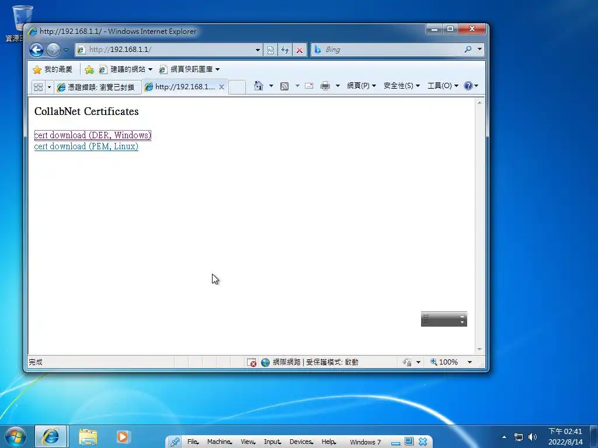Expand the Home button dropdown arrow

tap(271, 86)
